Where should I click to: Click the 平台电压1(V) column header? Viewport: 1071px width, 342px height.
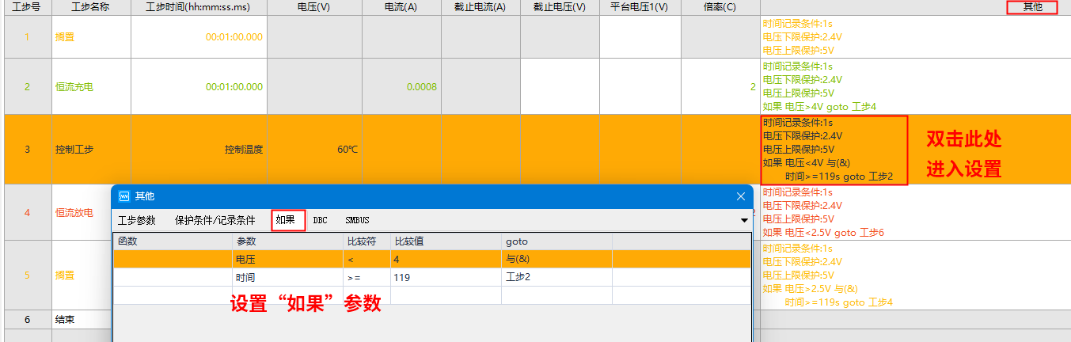pyautogui.click(x=640, y=7)
